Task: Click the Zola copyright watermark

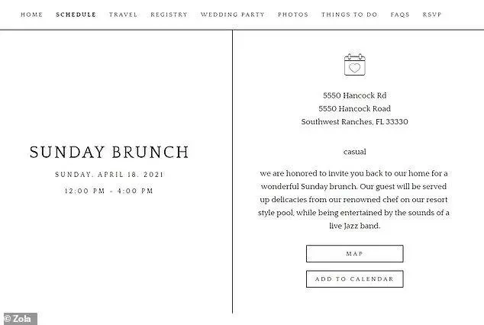Action: [18, 319]
